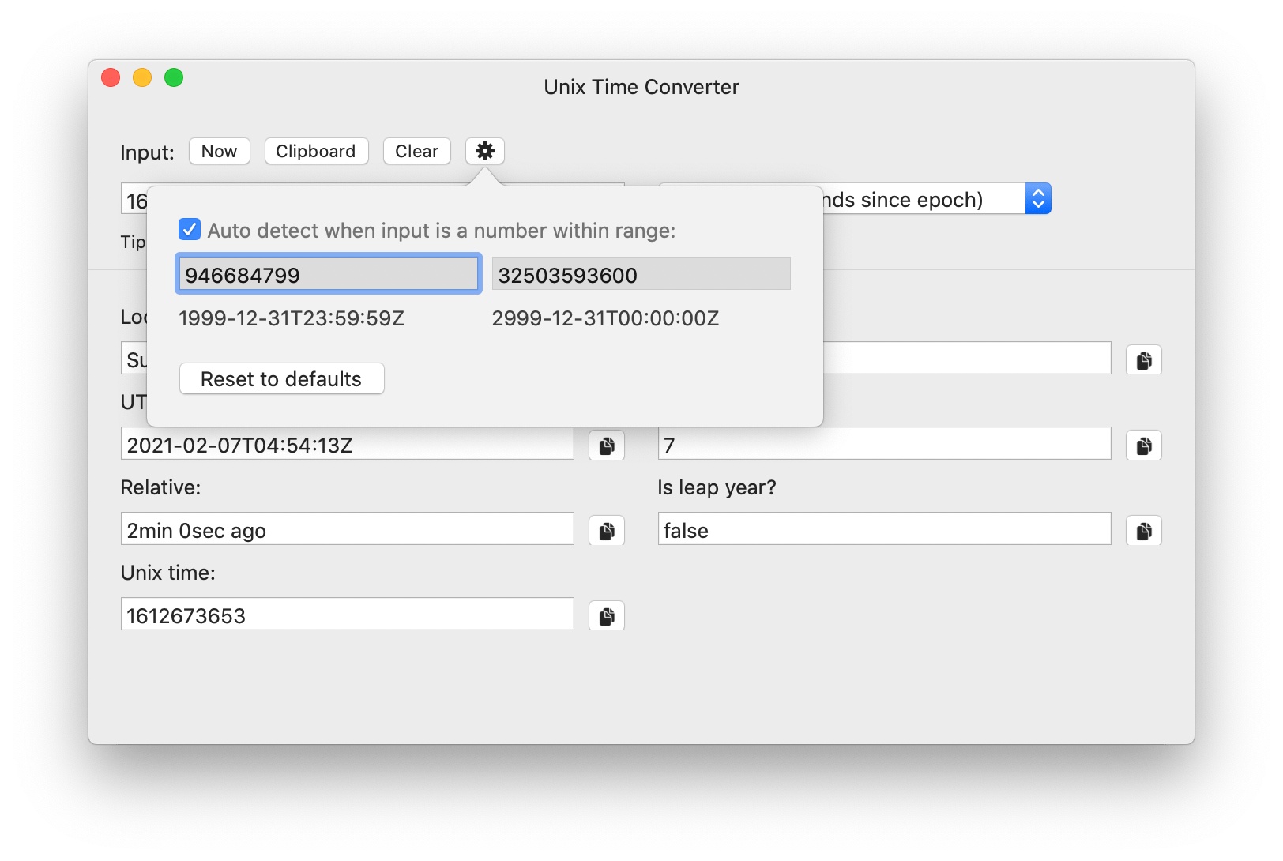
Task: Click the dropdown's upper stepper arrow
Action: point(1038,192)
